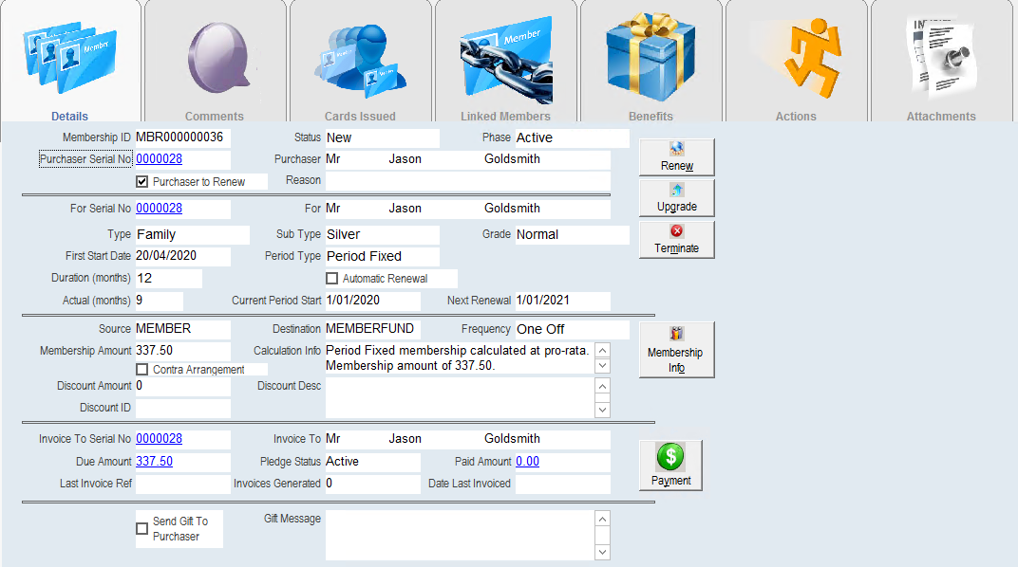
Task: Open the Comments speech bubble tab
Action: point(215,62)
